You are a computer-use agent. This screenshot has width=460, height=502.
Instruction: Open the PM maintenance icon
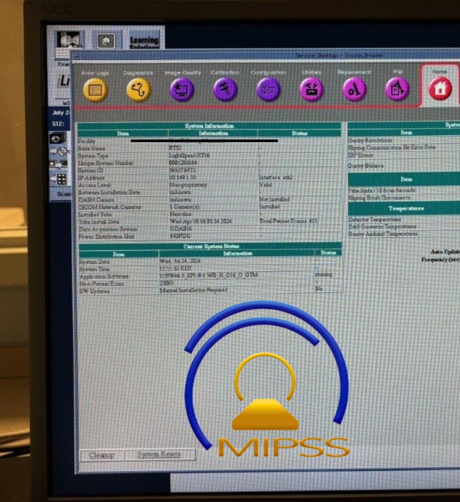point(397,90)
